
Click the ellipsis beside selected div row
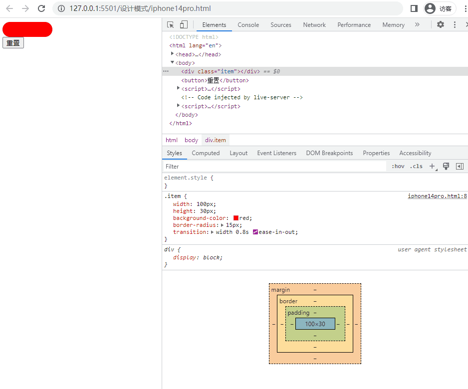[x=166, y=71]
